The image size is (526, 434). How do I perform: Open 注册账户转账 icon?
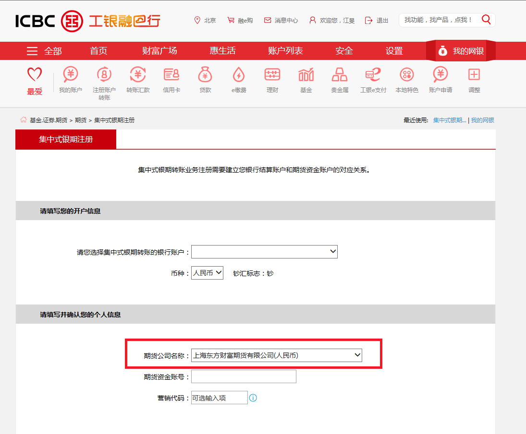pos(104,74)
